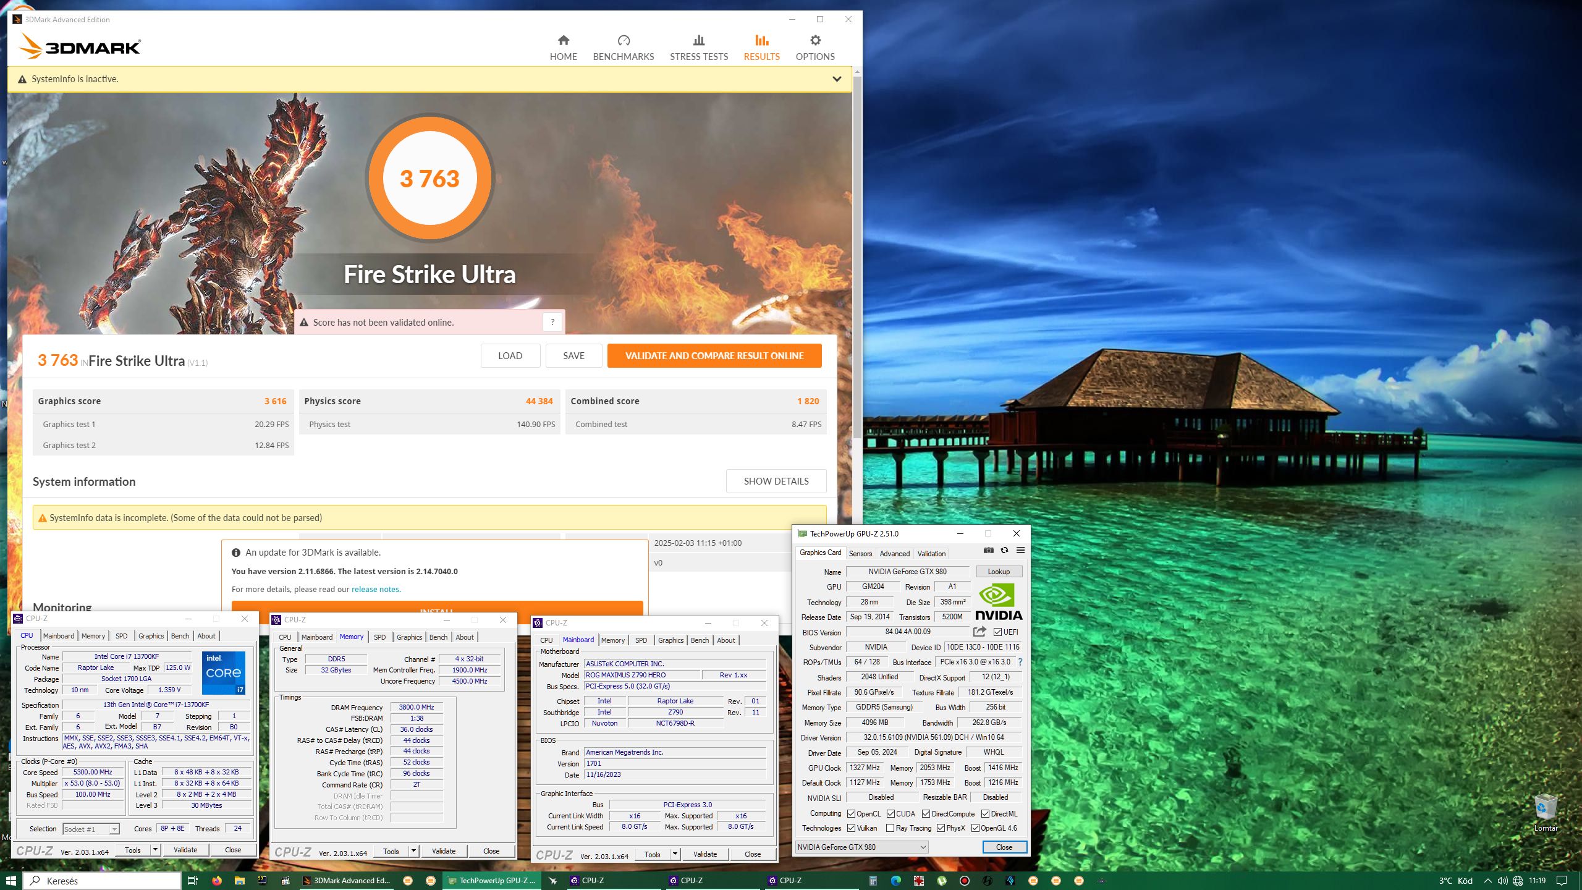Open the Bench tab in the CPU-Z CPU window

(180, 635)
